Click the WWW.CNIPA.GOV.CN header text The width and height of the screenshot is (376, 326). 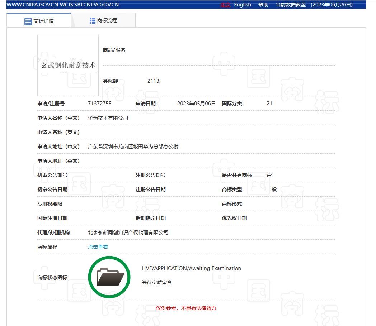(x=32, y=5)
